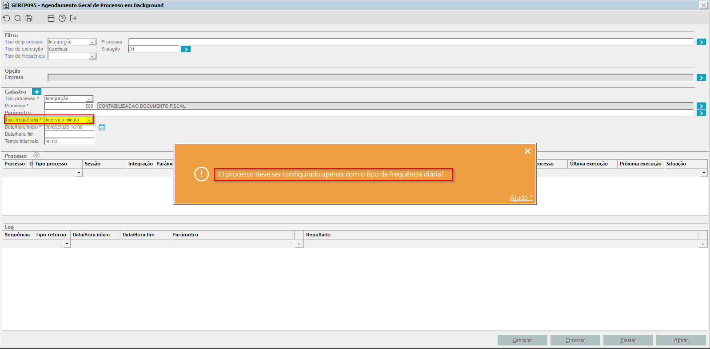Screen dimensions: 710x349
Task: Open the Filtro Tipo de frequência dropdown
Action: (92, 56)
